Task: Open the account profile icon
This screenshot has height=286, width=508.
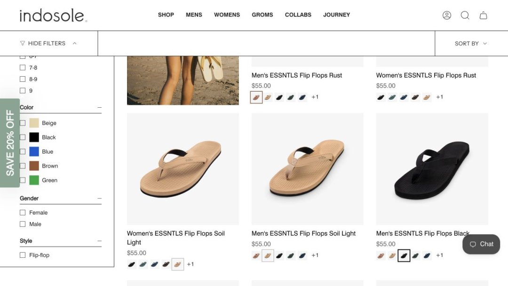Action: coord(447,15)
